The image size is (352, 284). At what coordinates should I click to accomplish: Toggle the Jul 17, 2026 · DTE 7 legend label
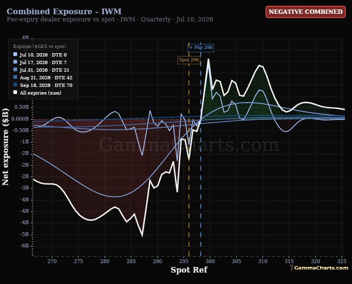43,63
